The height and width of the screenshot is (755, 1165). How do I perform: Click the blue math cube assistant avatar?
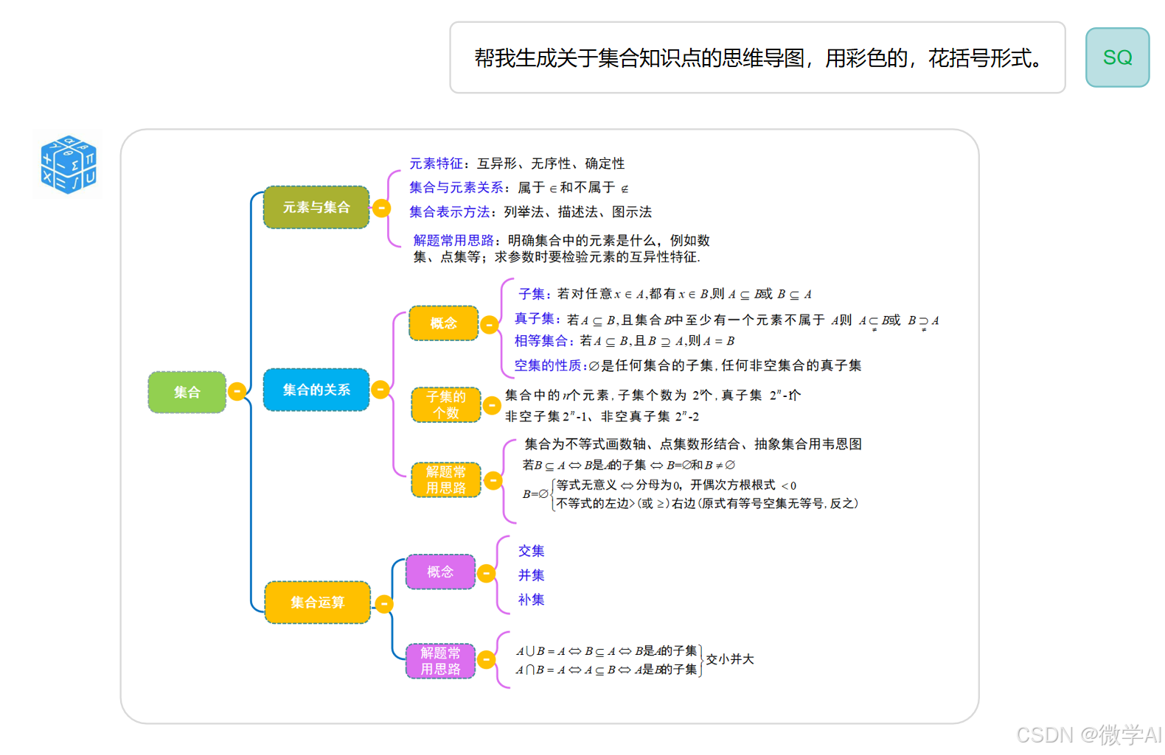click(69, 164)
